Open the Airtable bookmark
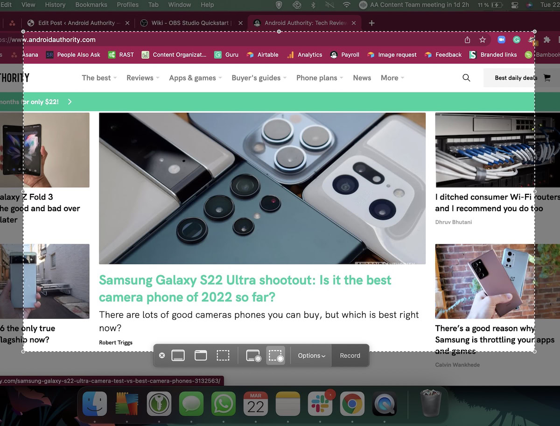This screenshot has height=426, width=560. tap(262, 55)
